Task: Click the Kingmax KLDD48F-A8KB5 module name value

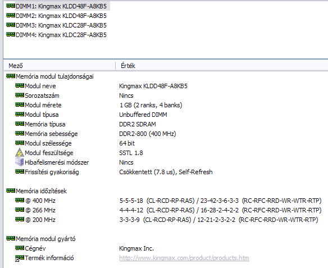Action: click(x=153, y=86)
